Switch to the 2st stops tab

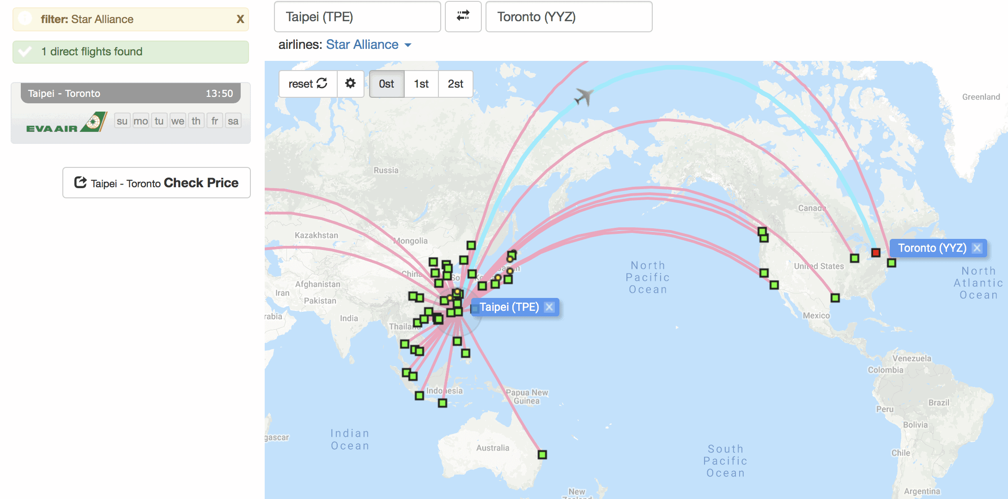455,84
